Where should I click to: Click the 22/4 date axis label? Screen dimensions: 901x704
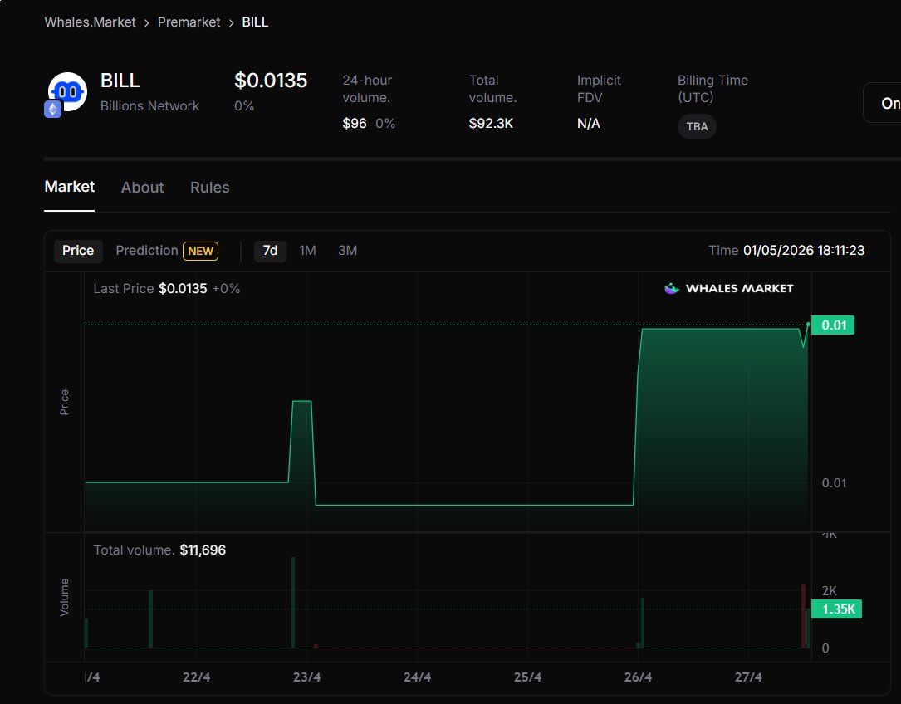click(x=197, y=677)
